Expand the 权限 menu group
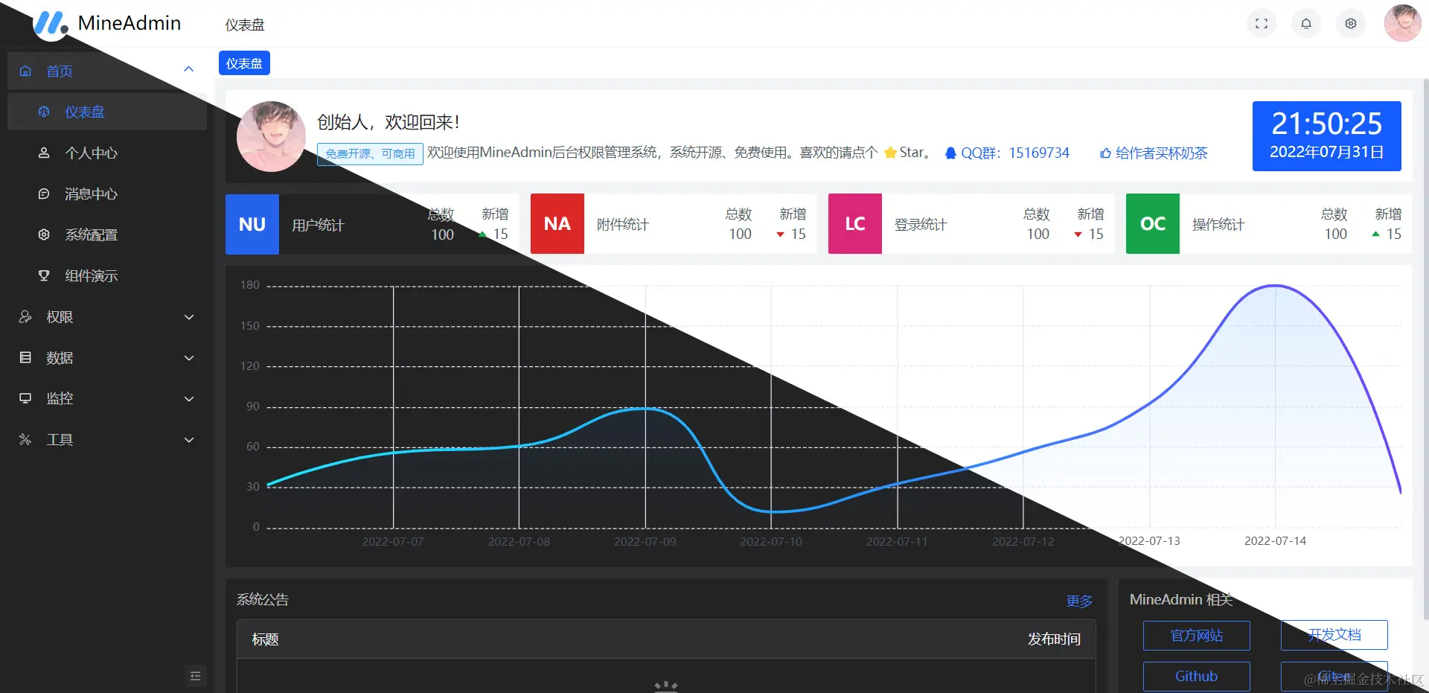 tap(107, 316)
